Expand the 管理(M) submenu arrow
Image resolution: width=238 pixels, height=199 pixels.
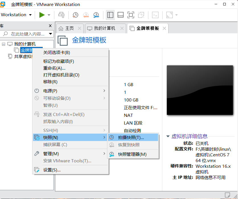pyautogui.click(x=104, y=154)
